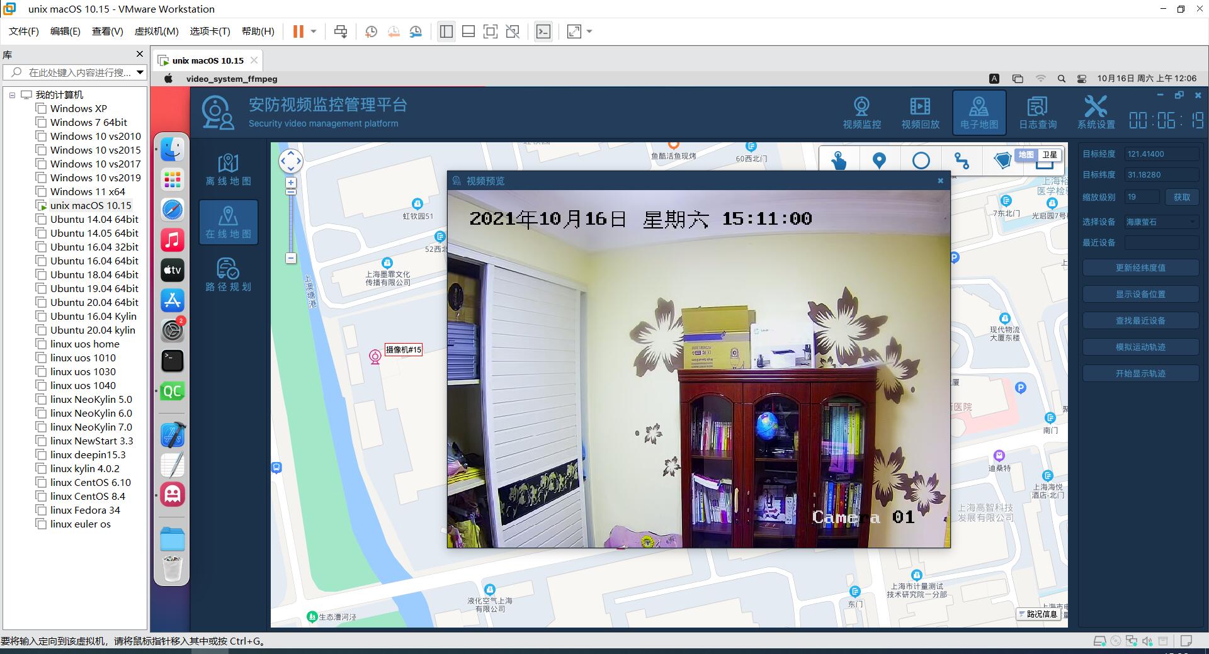This screenshot has height=654, width=1209.
Task: Collapse the 我的计算机 tree node
Action: point(12,95)
